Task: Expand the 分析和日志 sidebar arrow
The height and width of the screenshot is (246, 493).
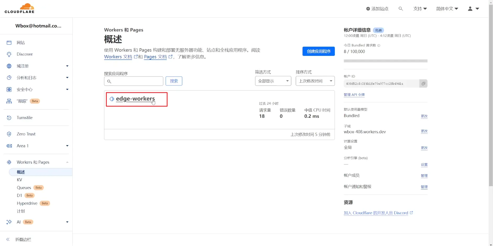Action: [x=67, y=78]
